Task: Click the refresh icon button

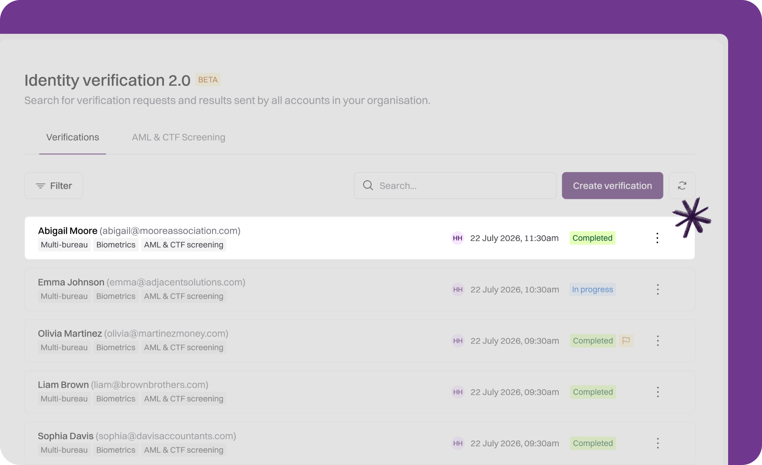Action: tap(682, 186)
